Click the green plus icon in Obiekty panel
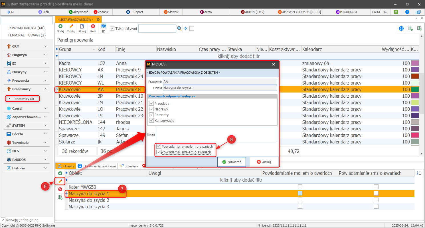This screenshot has width=425, height=228. pos(60,173)
